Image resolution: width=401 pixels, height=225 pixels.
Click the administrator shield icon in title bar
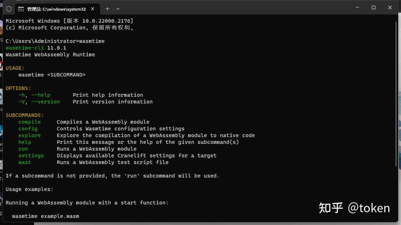(9, 9)
